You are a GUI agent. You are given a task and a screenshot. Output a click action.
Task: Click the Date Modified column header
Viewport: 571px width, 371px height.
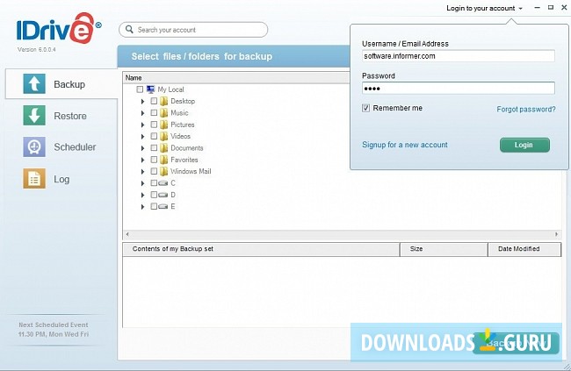pos(524,249)
